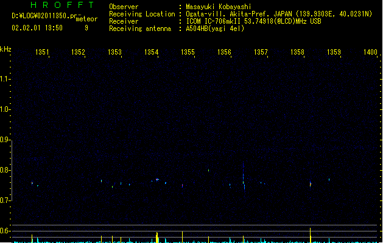Image resolution: width=383 pixels, height=243 pixels.
Task: Click the 0.8 kHz frequency label
Action: point(5,170)
